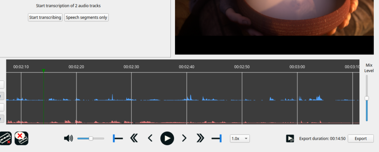Click Speech segments only button
This screenshot has width=379, height=152.
point(87,17)
